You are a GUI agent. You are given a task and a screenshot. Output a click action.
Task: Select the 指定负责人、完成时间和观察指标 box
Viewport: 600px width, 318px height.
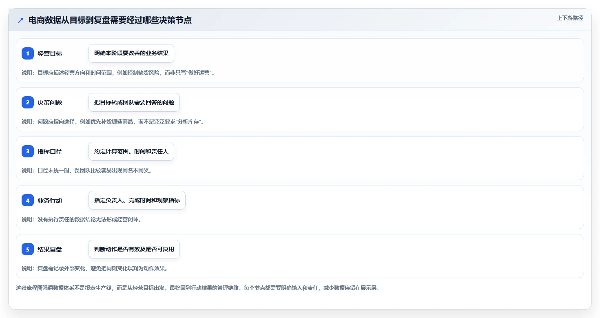point(137,200)
